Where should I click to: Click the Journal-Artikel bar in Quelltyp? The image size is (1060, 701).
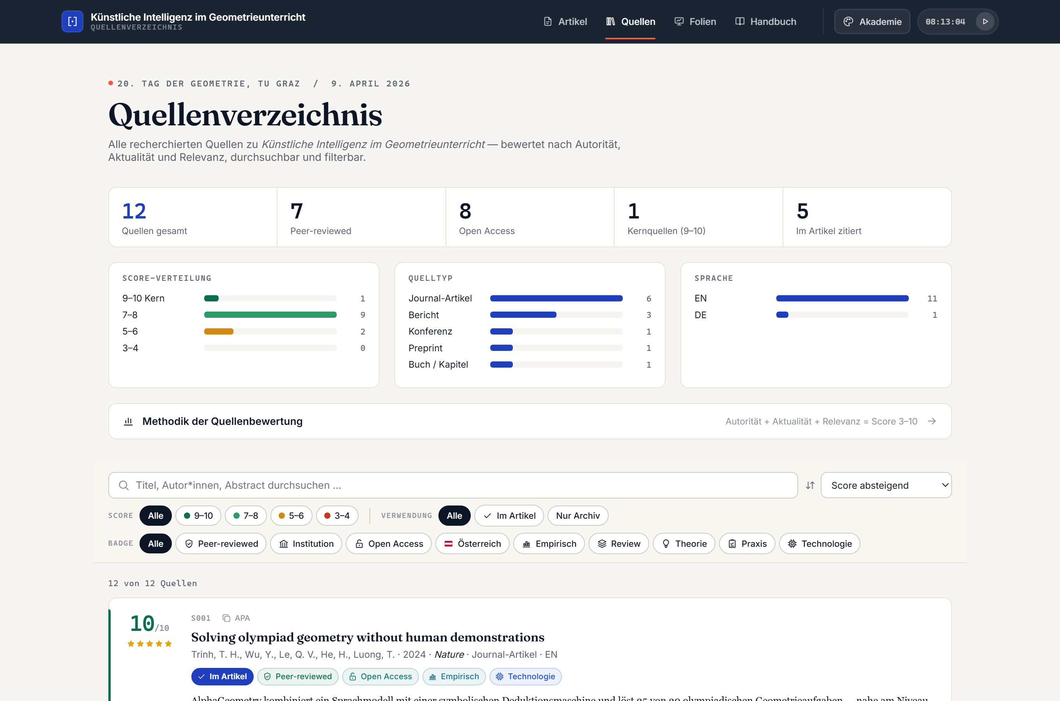(556, 298)
